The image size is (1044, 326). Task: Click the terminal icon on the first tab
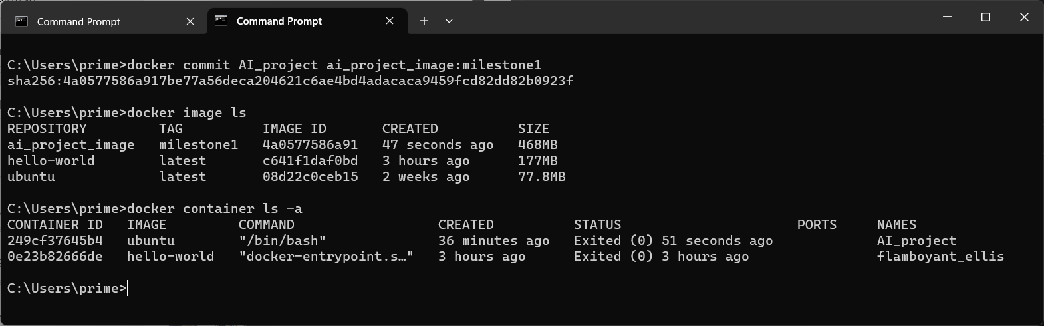pos(21,21)
